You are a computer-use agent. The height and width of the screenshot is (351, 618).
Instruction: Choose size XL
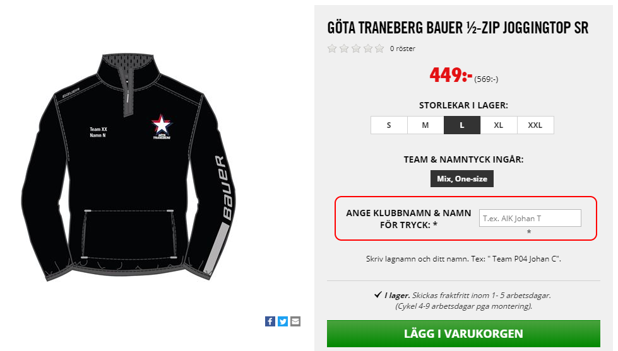pos(499,125)
